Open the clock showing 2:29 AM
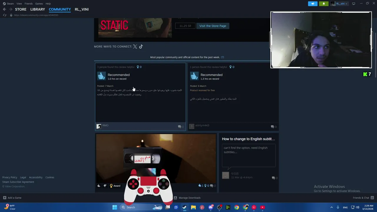Screen dimensions: 377x212 pos(368,207)
